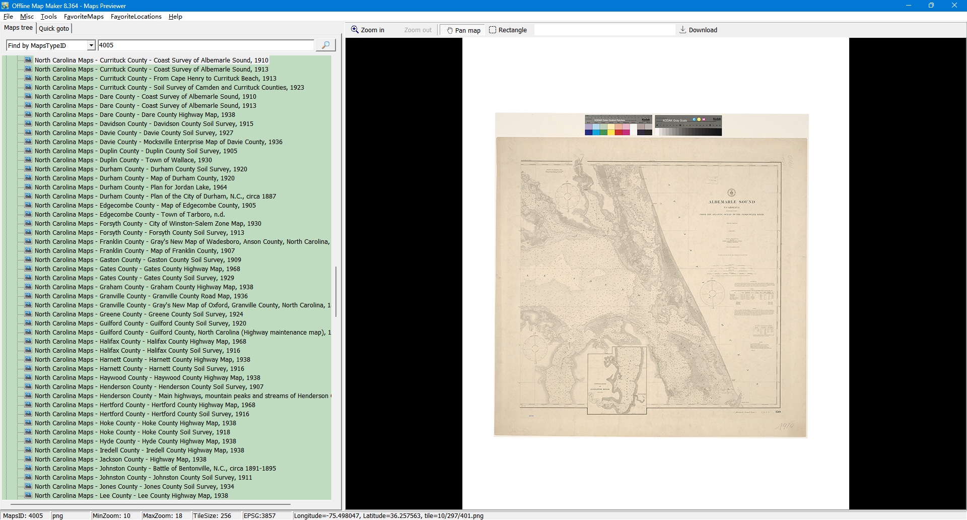This screenshot has width=967, height=520.
Task: Click the Kodak color control patches strip
Action: [x=618, y=125]
